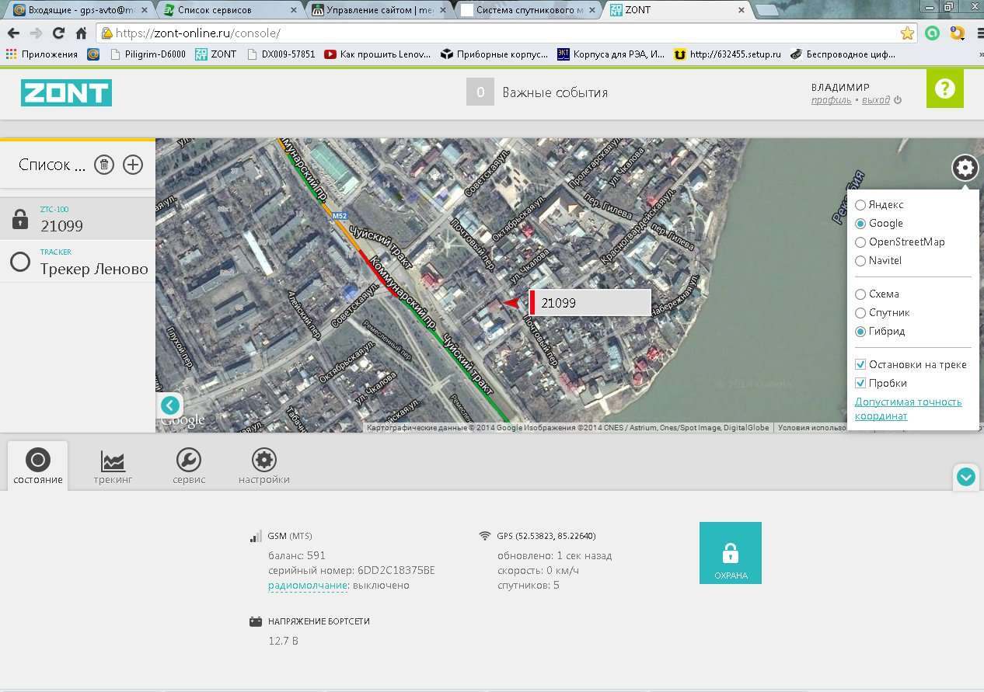Bookmark page with the star icon
The image size is (984, 692).
pos(907,33)
